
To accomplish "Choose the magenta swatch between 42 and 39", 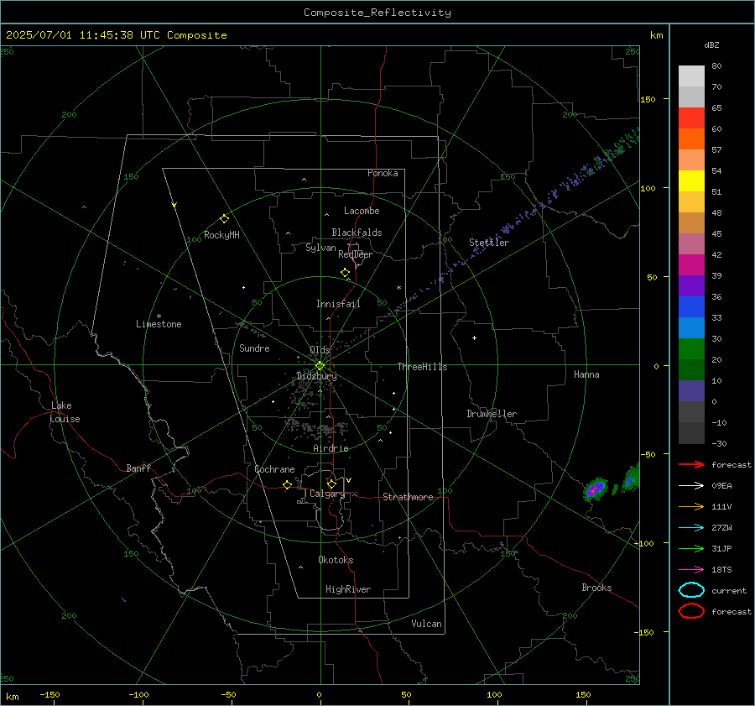I will point(691,265).
